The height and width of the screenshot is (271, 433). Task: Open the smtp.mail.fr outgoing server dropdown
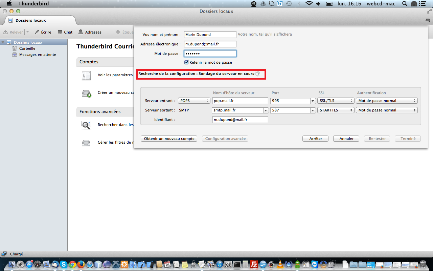tap(266, 110)
